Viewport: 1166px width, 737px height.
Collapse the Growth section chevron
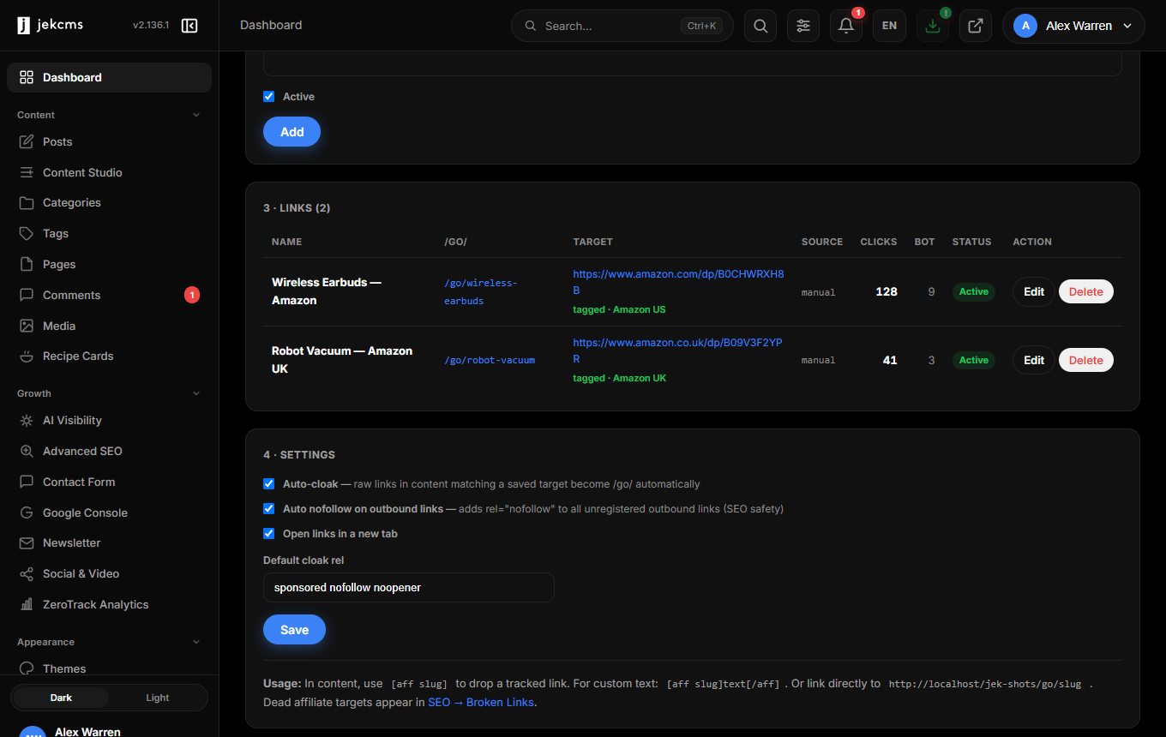coord(195,393)
